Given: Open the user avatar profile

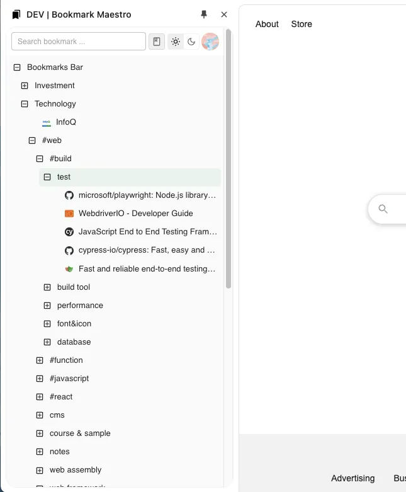Looking at the screenshot, I should [x=210, y=42].
